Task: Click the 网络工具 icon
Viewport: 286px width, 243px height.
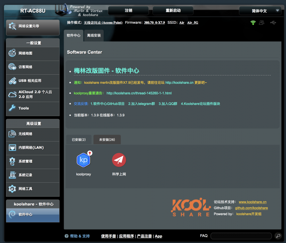Action: coord(12,189)
